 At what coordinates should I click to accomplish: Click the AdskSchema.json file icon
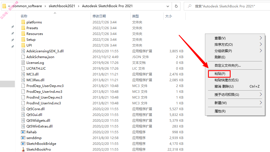click(23, 57)
